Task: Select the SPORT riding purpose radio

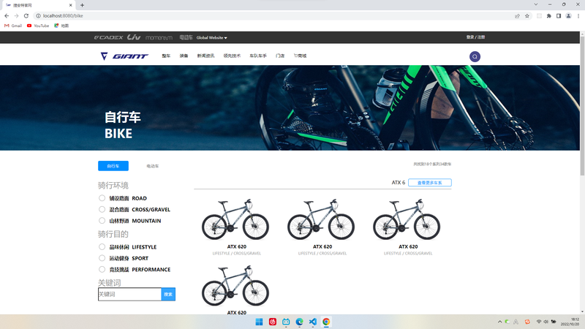Action: 102,258
